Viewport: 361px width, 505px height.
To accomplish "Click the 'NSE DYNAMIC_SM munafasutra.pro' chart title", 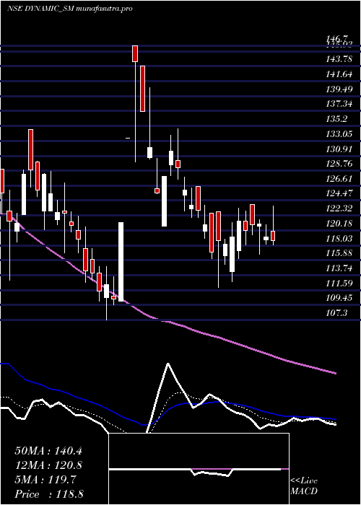I will click(x=70, y=9).
